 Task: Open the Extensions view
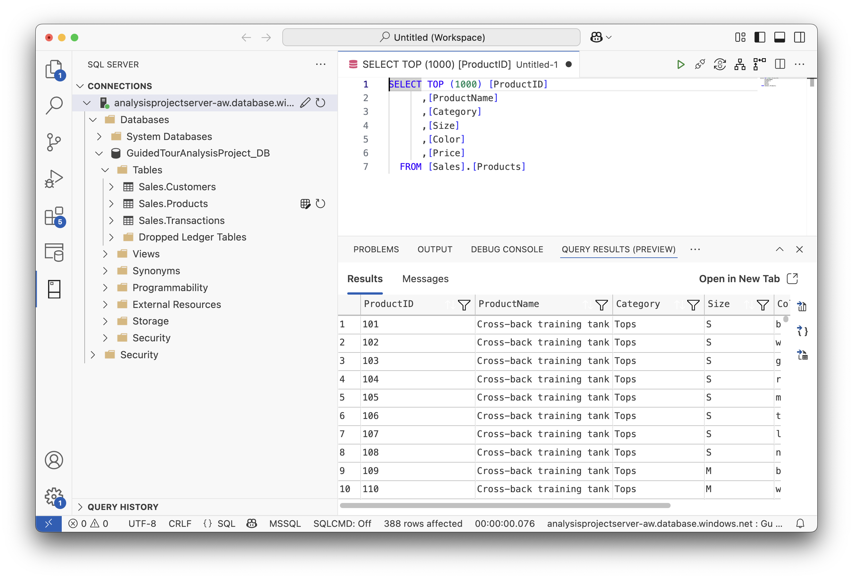tap(54, 216)
